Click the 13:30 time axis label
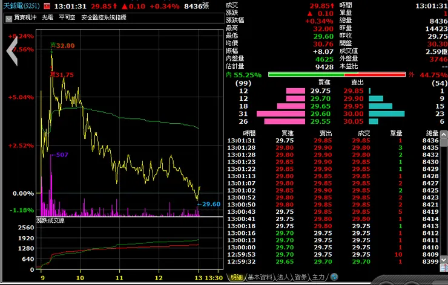Screen dimensions: 448x285 (213, 278)
